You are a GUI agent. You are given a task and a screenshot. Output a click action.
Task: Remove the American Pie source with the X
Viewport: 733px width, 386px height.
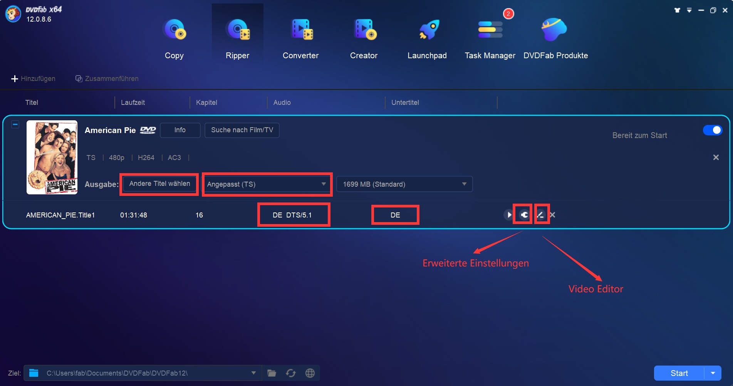[x=716, y=157]
